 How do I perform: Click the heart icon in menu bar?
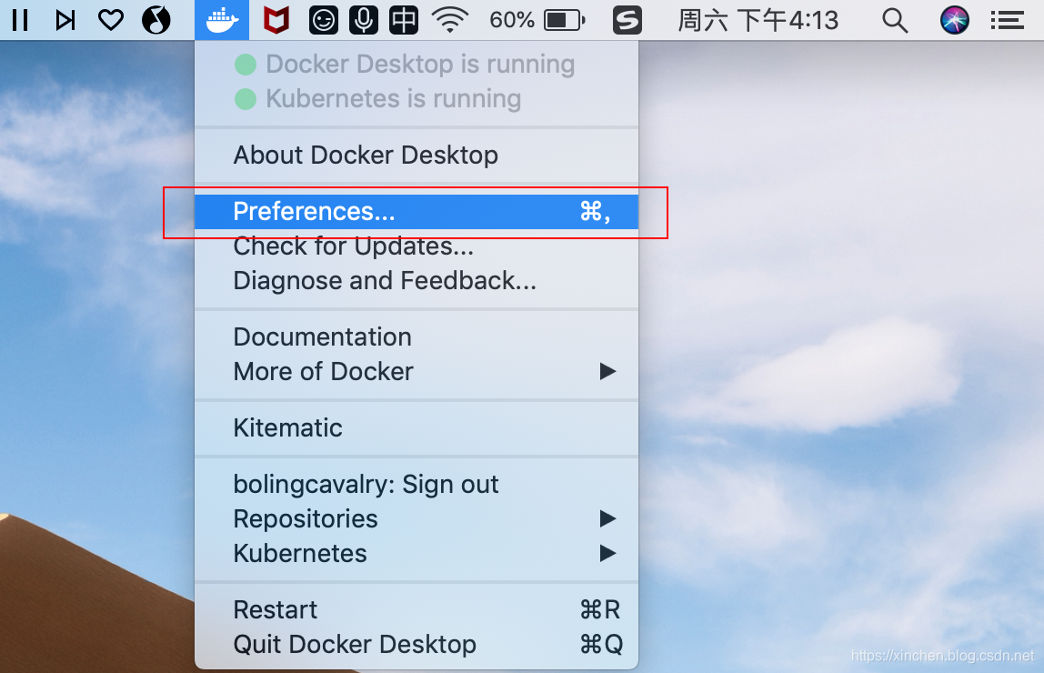[x=111, y=19]
